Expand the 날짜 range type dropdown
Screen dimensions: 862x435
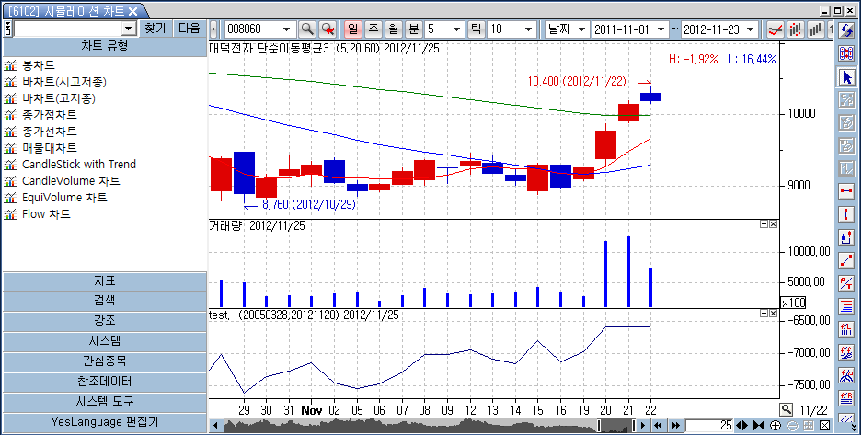(580, 29)
